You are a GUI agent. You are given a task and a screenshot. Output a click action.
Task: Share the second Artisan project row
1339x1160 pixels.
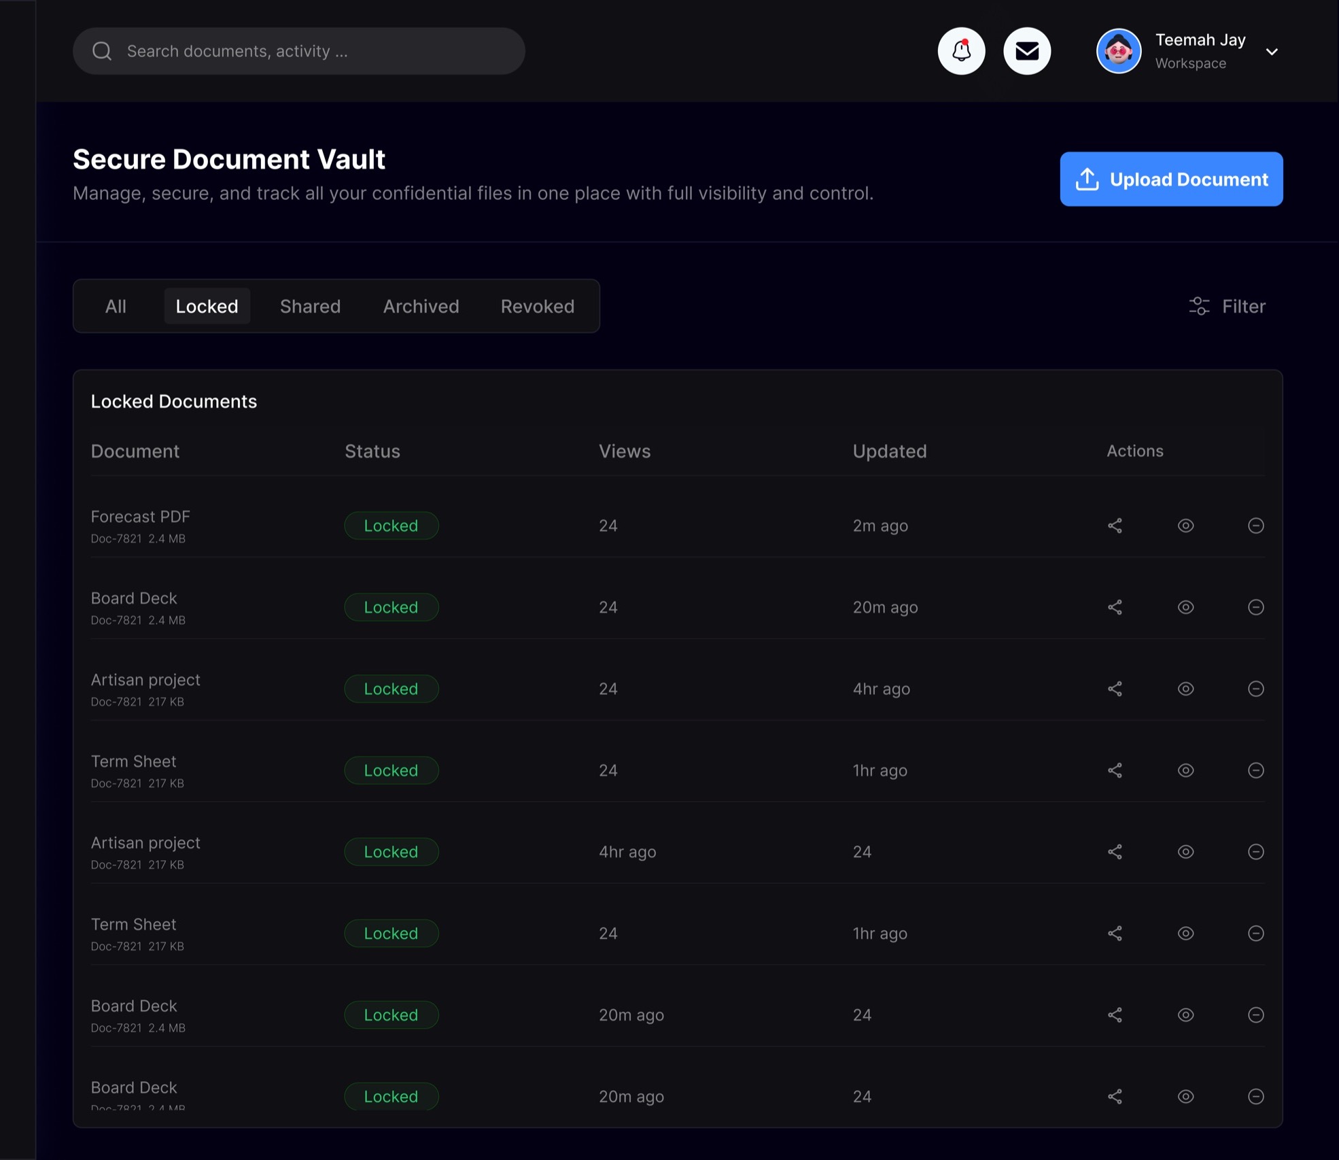[1115, 852]
